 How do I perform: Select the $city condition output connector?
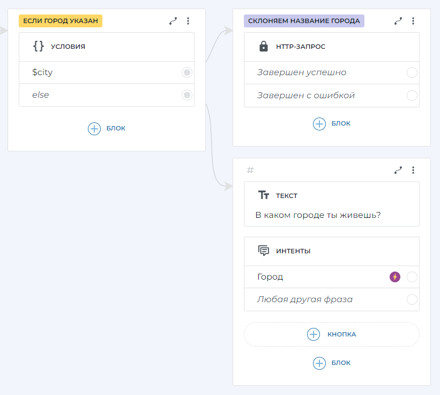[187, 72]
